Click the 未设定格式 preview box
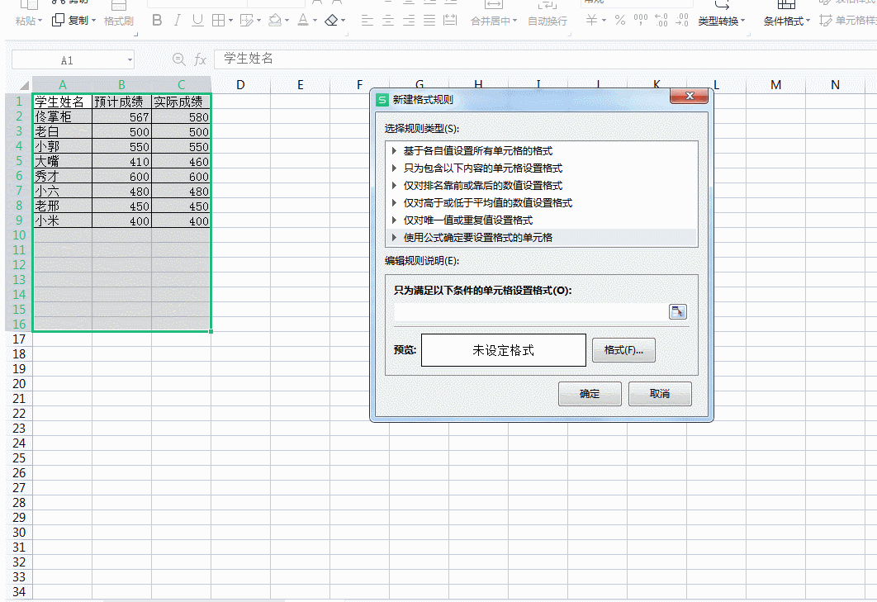The height and width of the screenshot is (602, 877). click(504, 350)
